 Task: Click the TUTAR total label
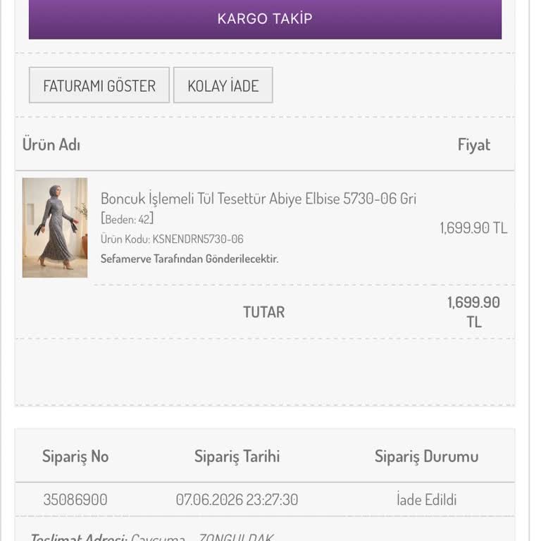[264, 312]
